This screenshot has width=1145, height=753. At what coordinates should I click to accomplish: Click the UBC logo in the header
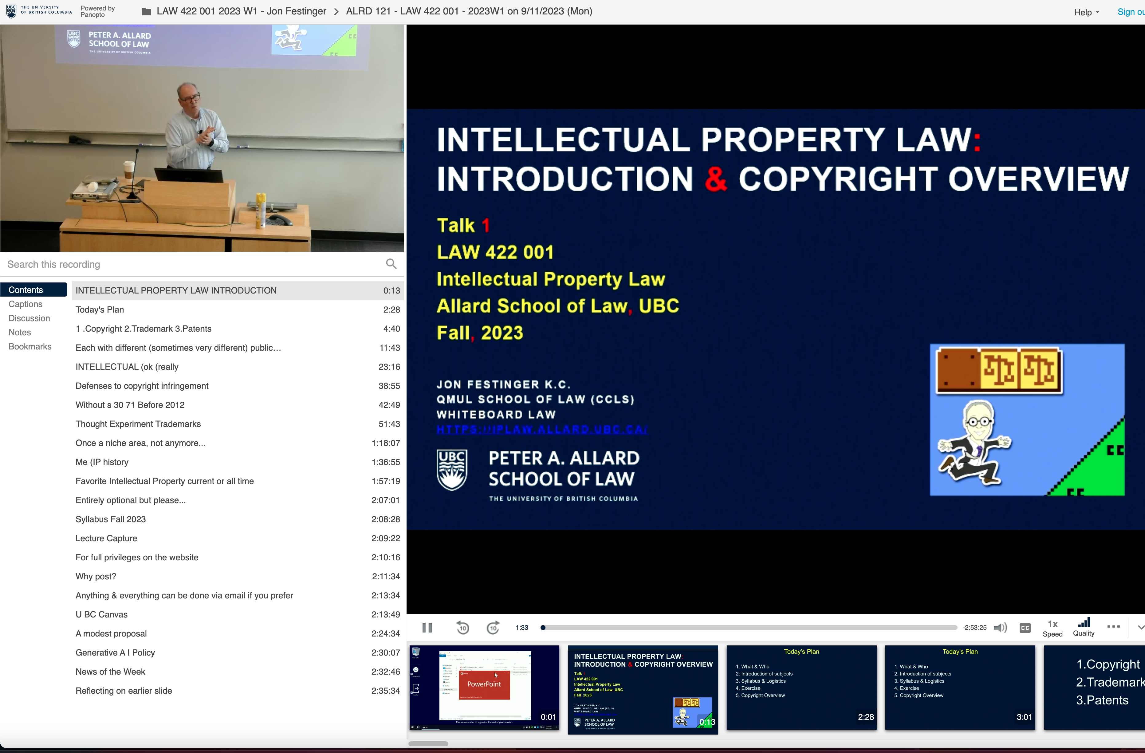coord(39,10)
